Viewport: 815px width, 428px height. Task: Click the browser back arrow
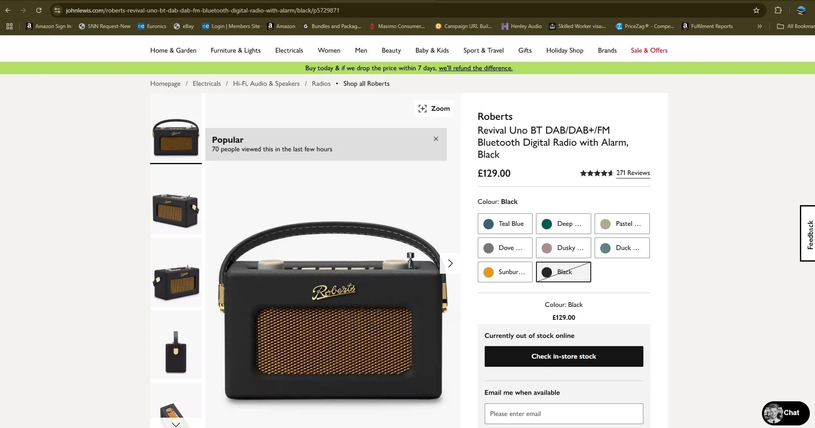8,10
